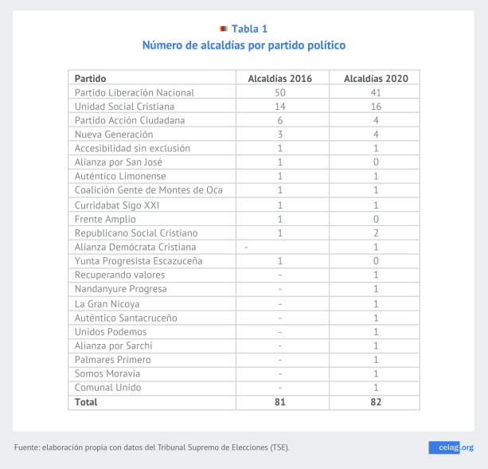Screen dimensions: 488x469
Task: Select the Total row label
Action: (x=86, y=402)
